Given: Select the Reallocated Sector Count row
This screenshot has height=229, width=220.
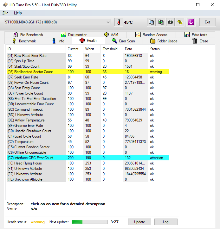Looking at the screenshot, I should point(88,72).
